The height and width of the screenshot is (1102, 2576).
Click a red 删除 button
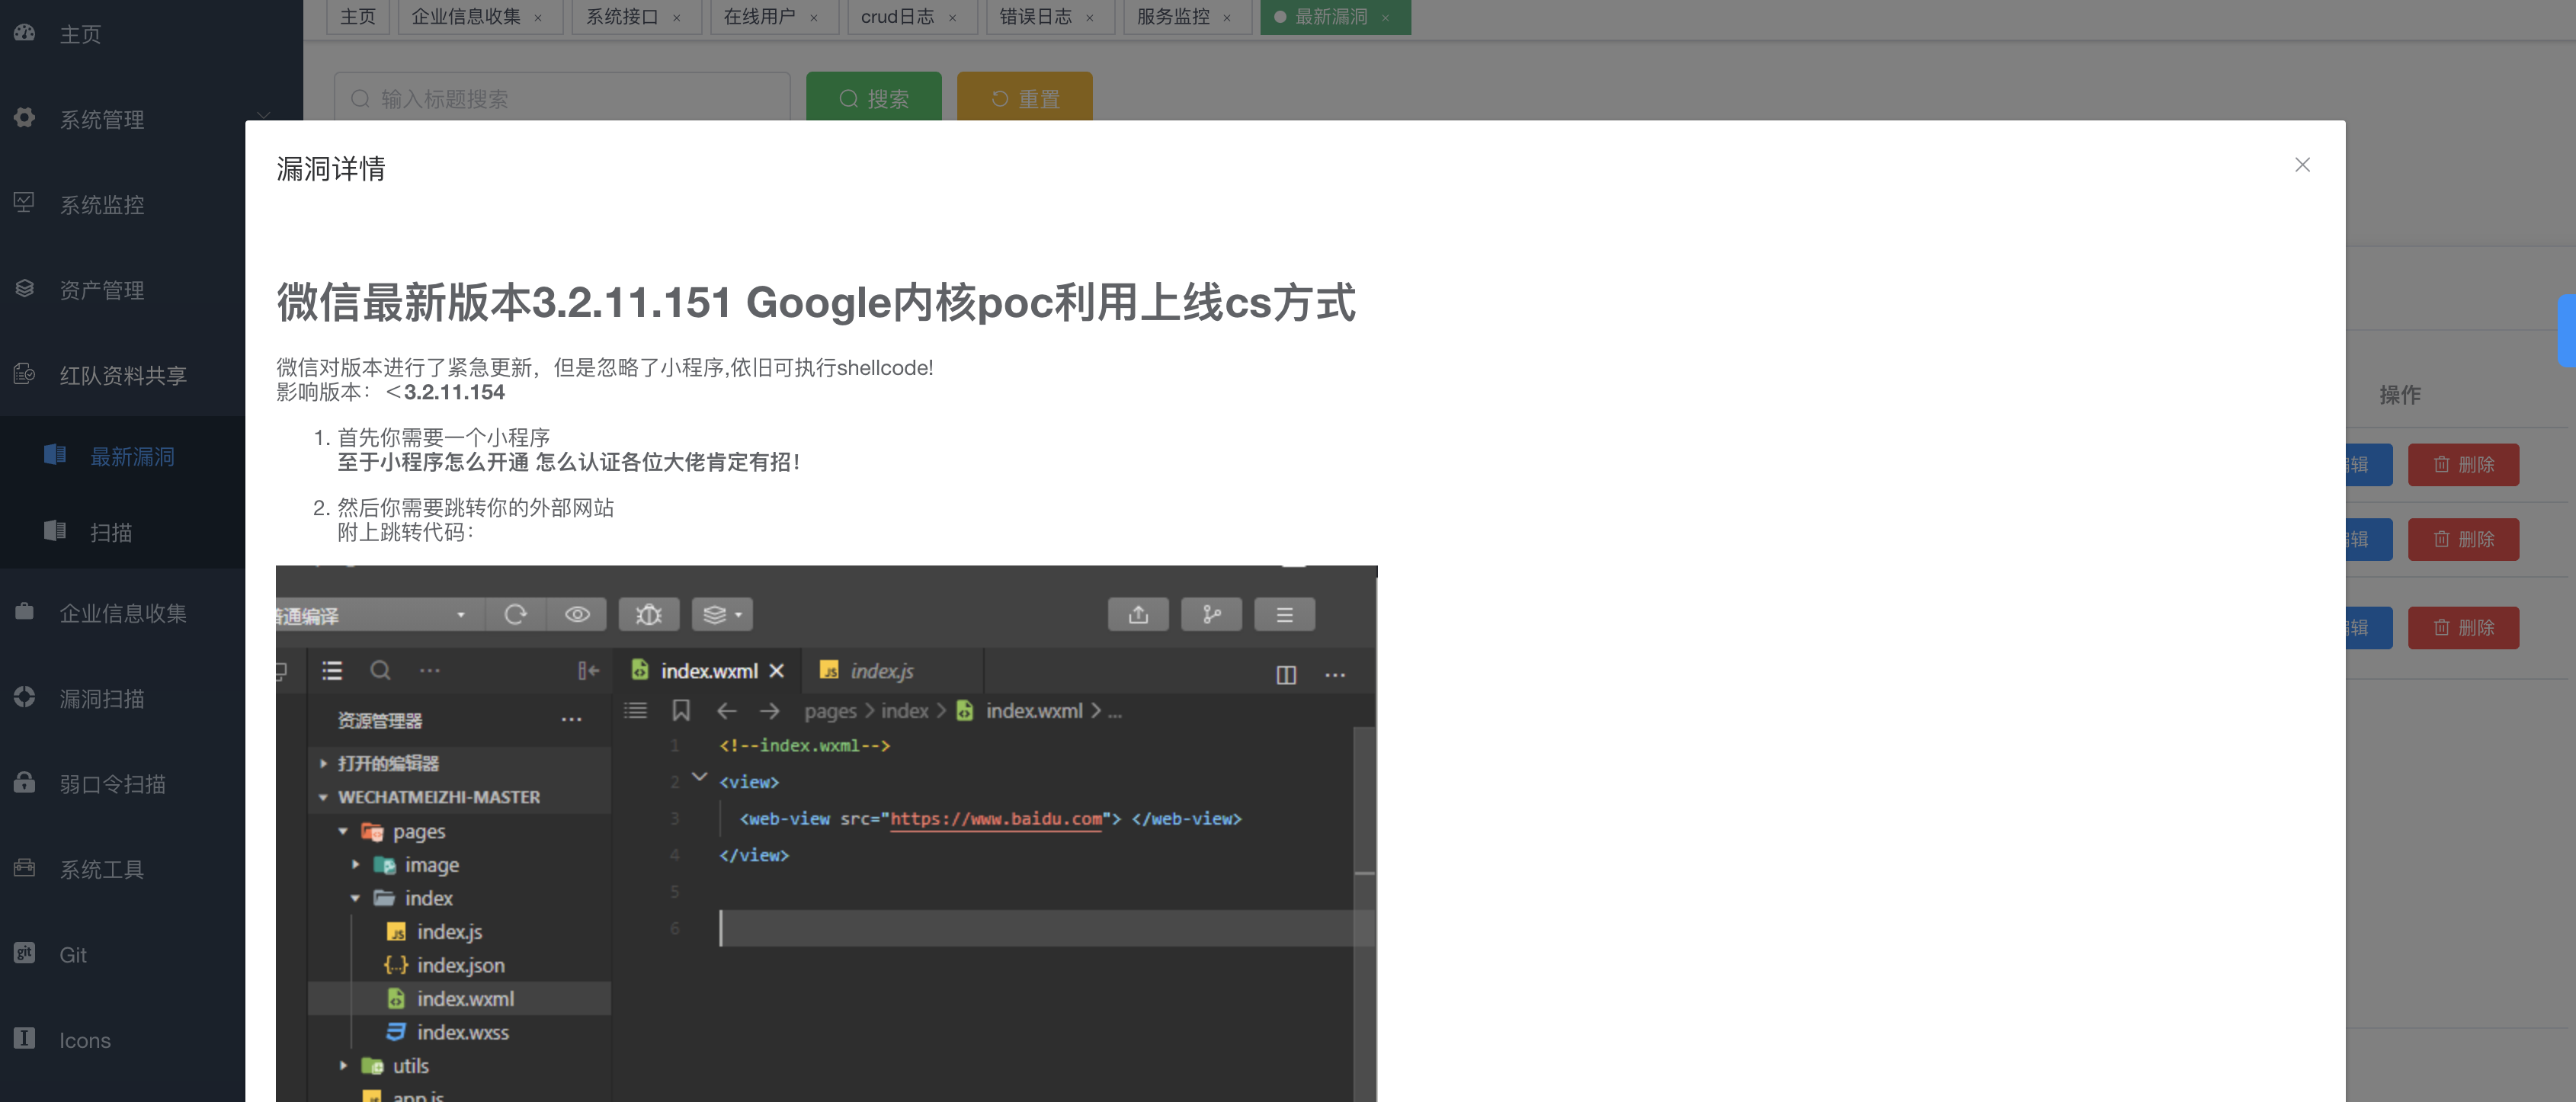2463,464
